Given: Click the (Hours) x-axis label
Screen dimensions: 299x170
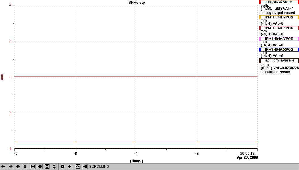Looking at the screenshot, I should (136, 161).
